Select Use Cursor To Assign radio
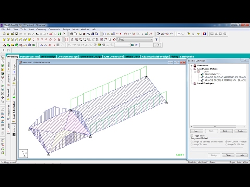This screenshot has width=250, height=187. tap(226, 142)
